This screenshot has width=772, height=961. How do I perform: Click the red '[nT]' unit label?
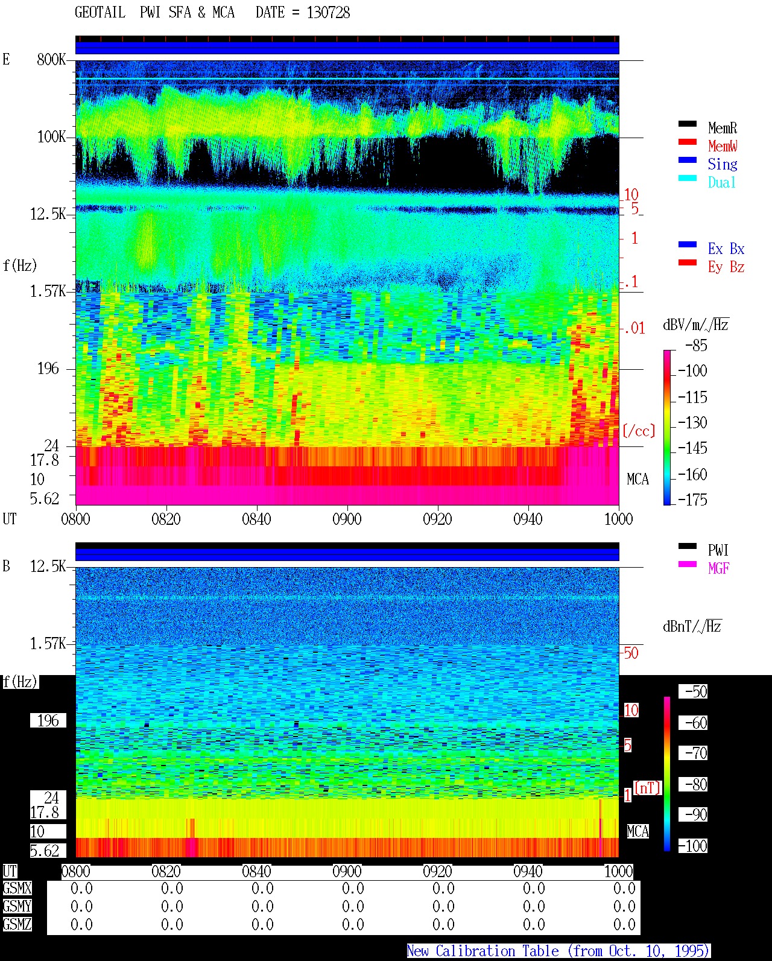click(x=648, y=788)
